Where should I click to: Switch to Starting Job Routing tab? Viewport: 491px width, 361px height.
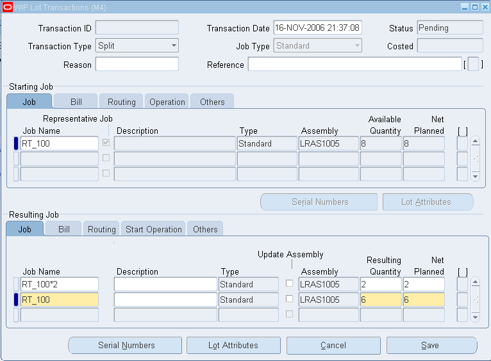[x=121, y=102]
